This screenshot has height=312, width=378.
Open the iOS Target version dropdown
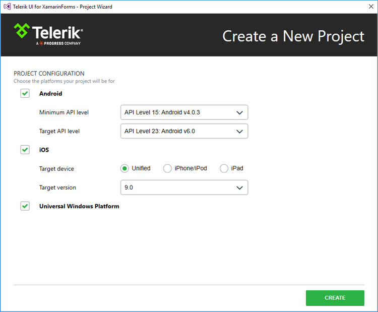(184, 188)
